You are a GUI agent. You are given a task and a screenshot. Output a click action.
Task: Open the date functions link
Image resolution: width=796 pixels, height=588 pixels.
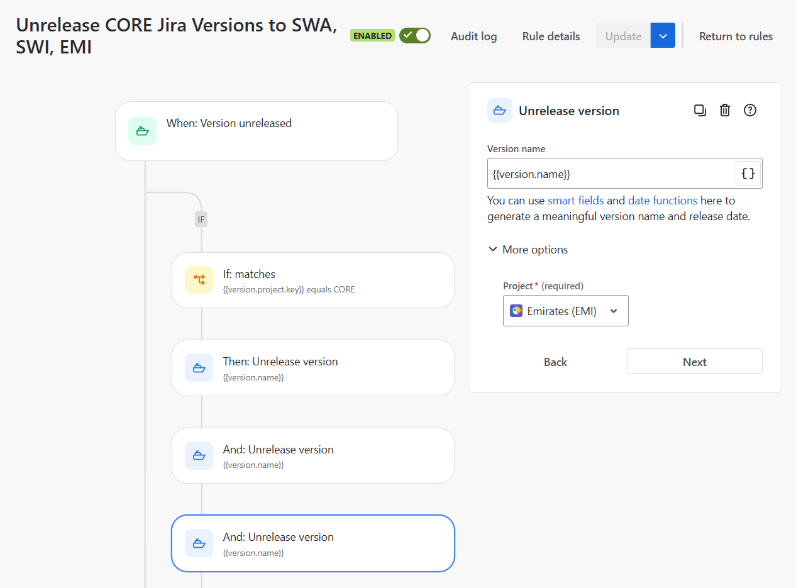(x=663, y=200)
